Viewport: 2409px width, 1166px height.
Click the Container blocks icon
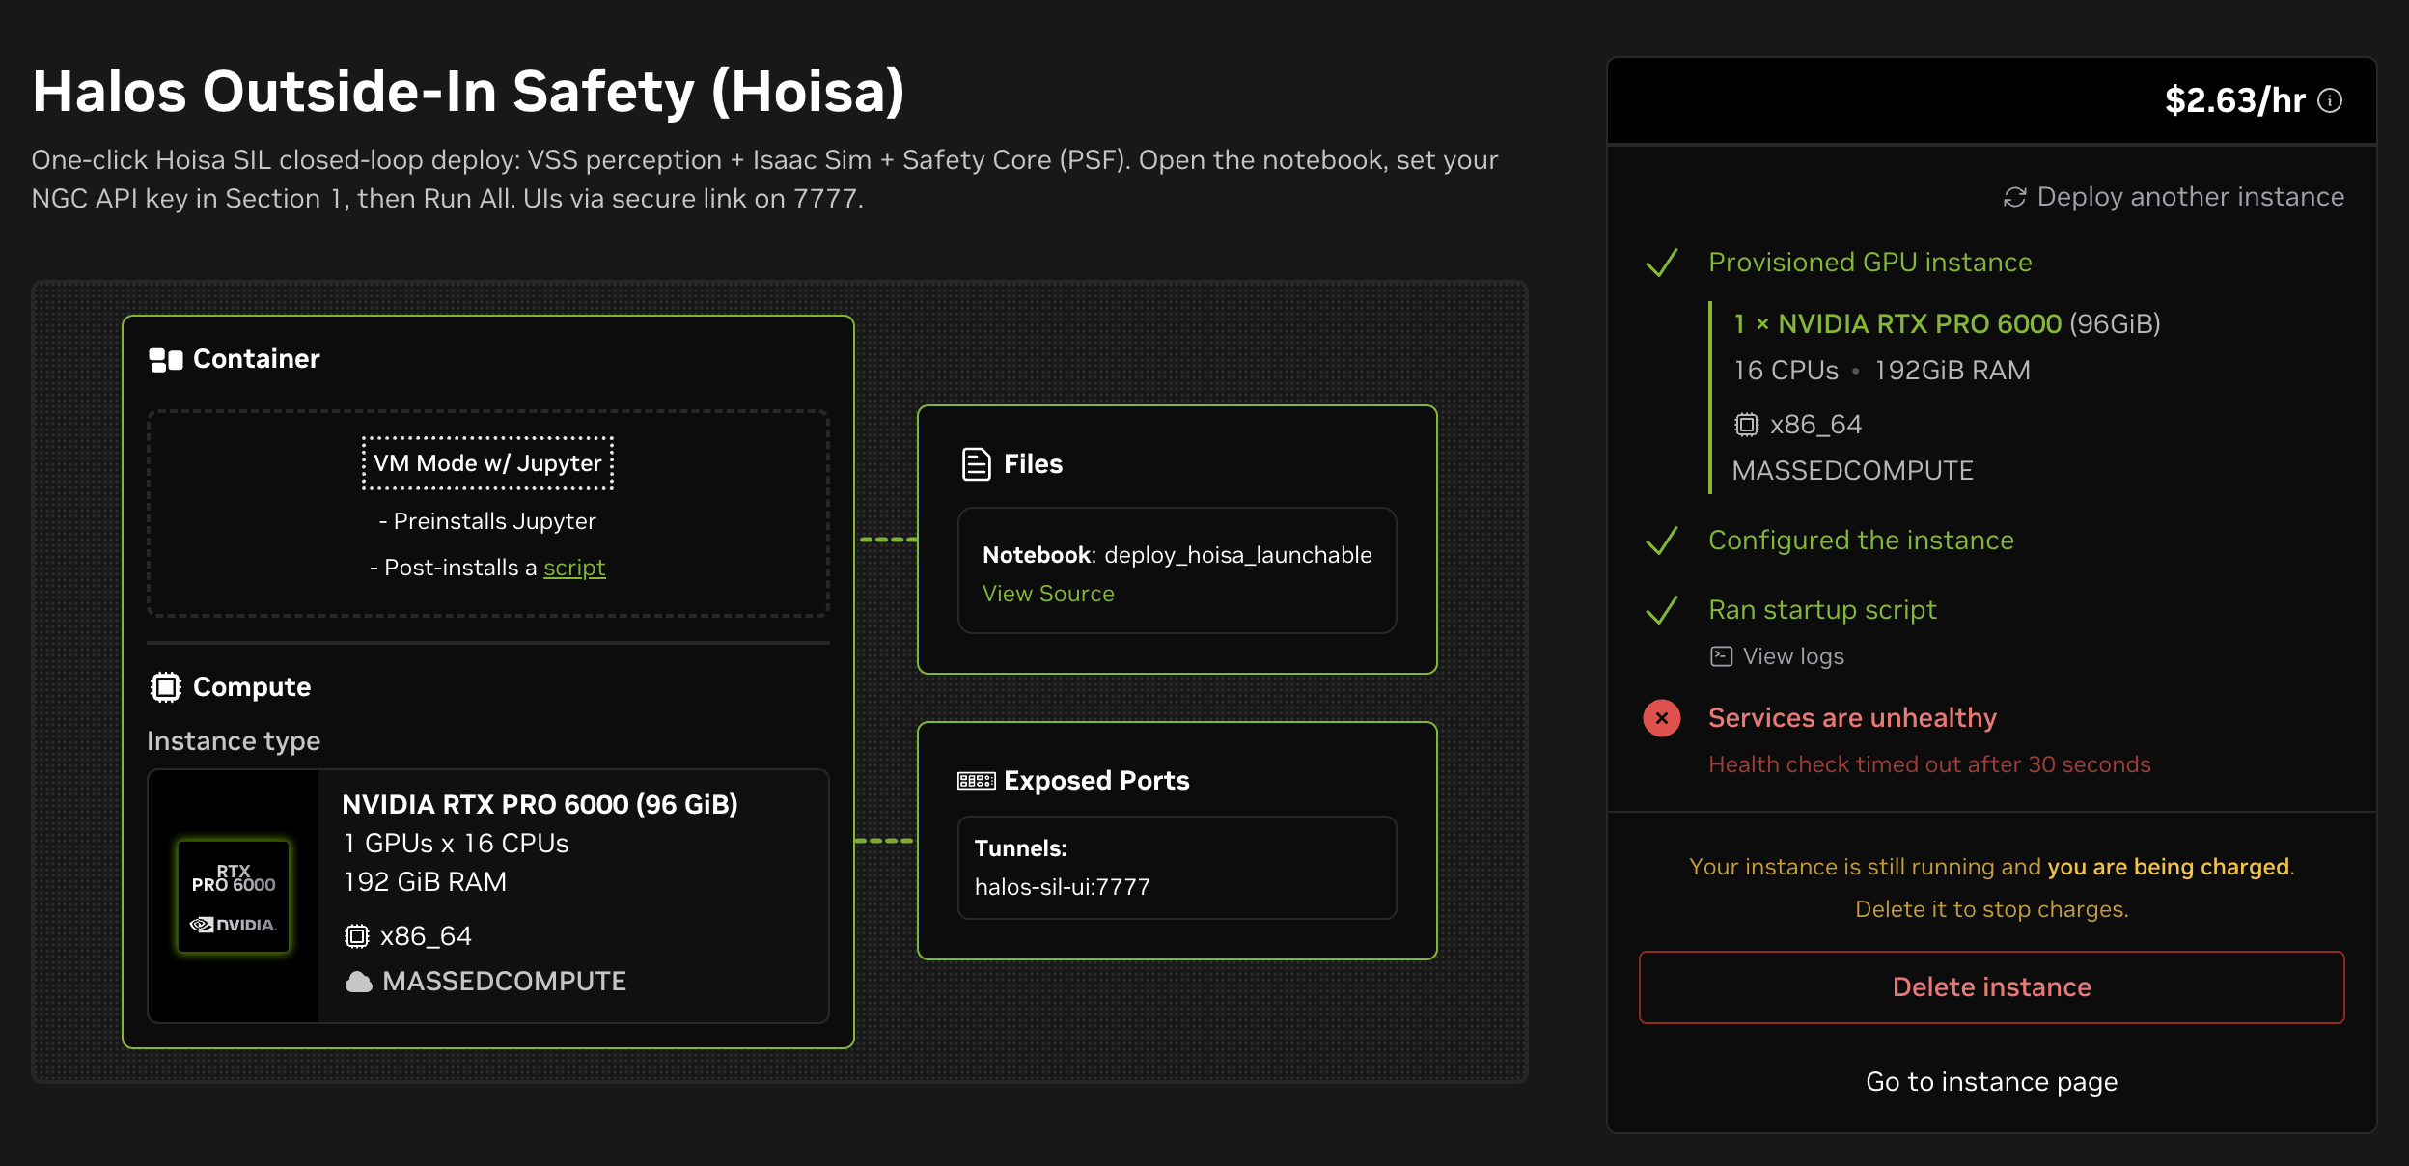[x=166, y=360]
